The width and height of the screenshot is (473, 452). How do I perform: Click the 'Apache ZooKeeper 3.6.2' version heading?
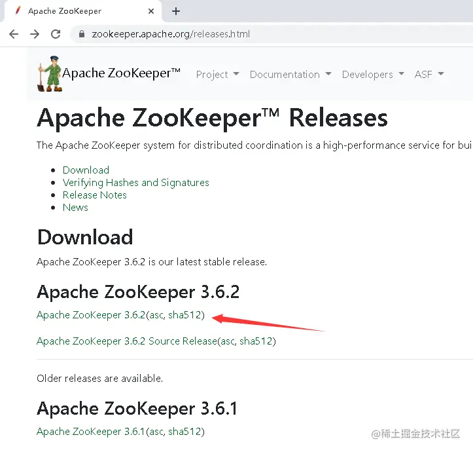(138, 292)
